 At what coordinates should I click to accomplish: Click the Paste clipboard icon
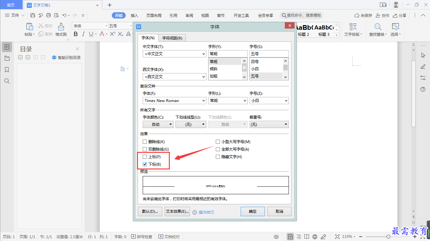pos(30,27)
